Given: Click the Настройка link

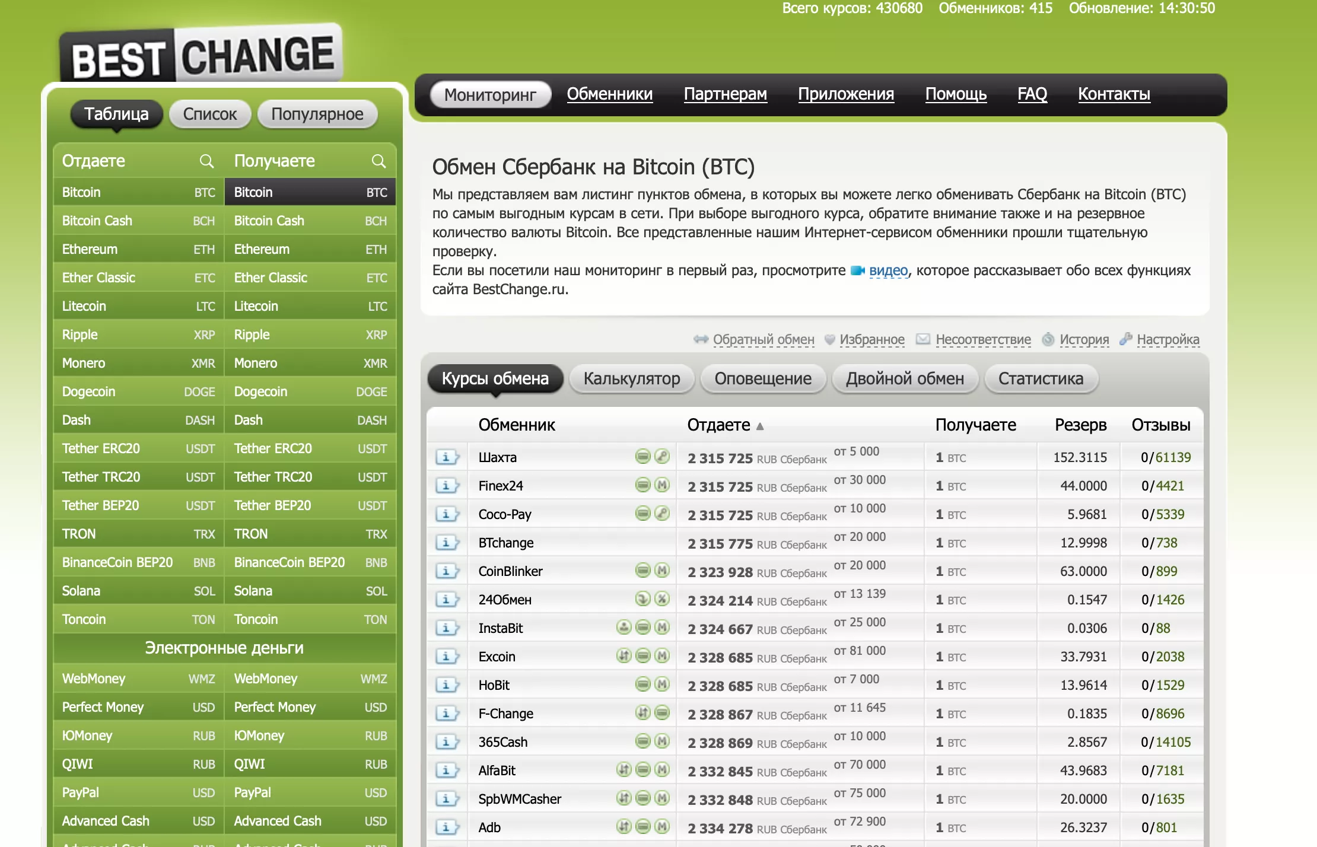Looking at the screenshot, I should (x=1168, y=339).
